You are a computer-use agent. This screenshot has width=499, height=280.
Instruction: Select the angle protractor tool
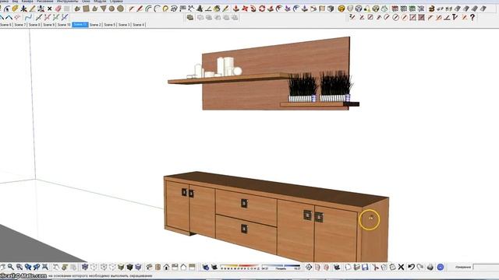click(x=208, y=9)
